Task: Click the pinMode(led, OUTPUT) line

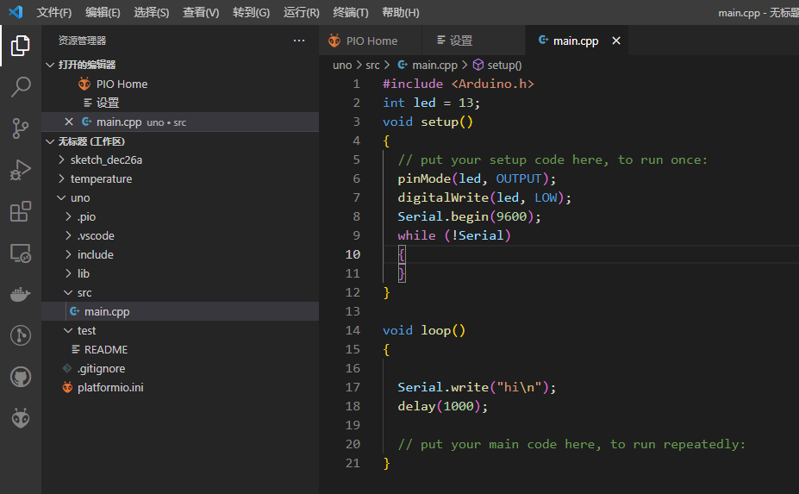Action: point(477,179)
